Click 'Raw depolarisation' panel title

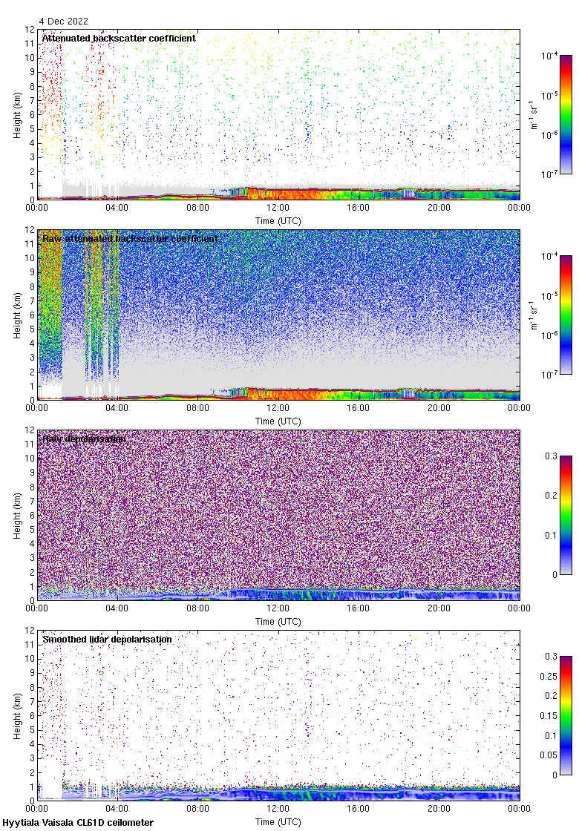pyautogui.click(x=85, y=439)
